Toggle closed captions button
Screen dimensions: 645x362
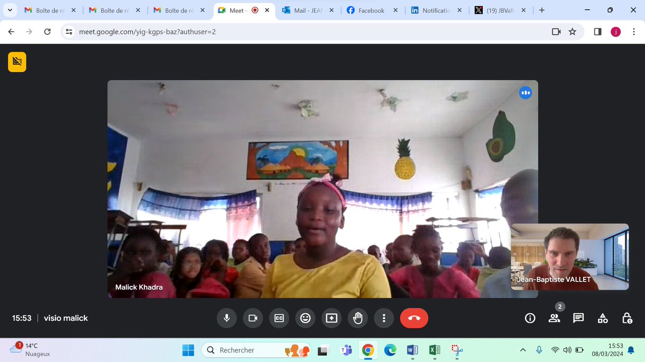tap(279, 318)
